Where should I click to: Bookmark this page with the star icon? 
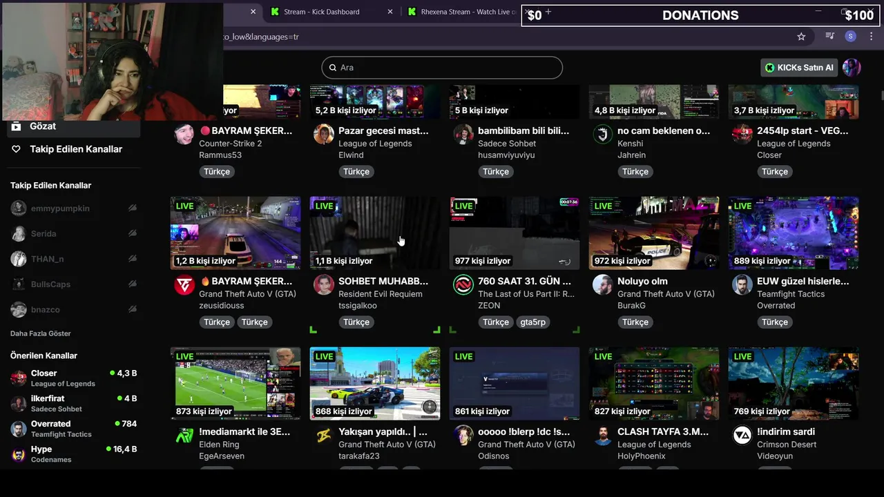tap(801, 37)
